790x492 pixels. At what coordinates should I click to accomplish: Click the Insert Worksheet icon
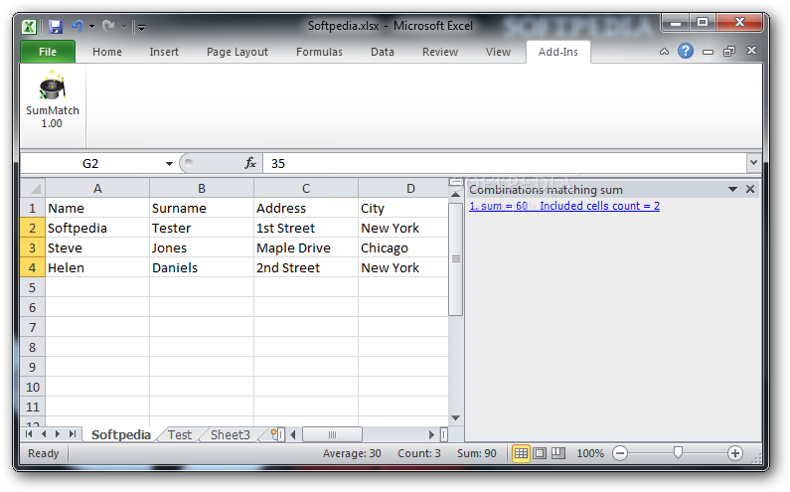(274, 433)
